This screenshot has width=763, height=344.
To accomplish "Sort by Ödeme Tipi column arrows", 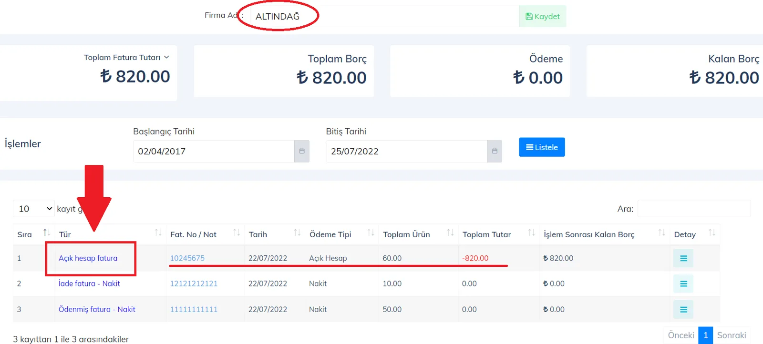I will 371,233.
